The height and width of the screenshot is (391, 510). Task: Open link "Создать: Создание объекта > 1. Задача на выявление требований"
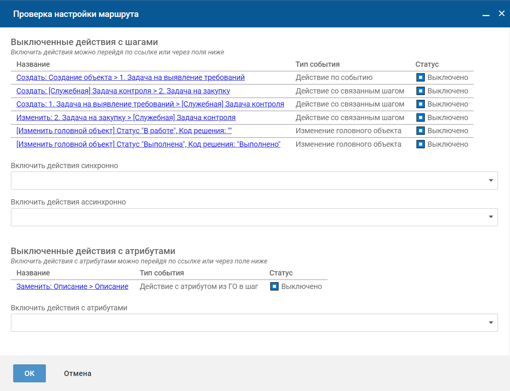130,78
